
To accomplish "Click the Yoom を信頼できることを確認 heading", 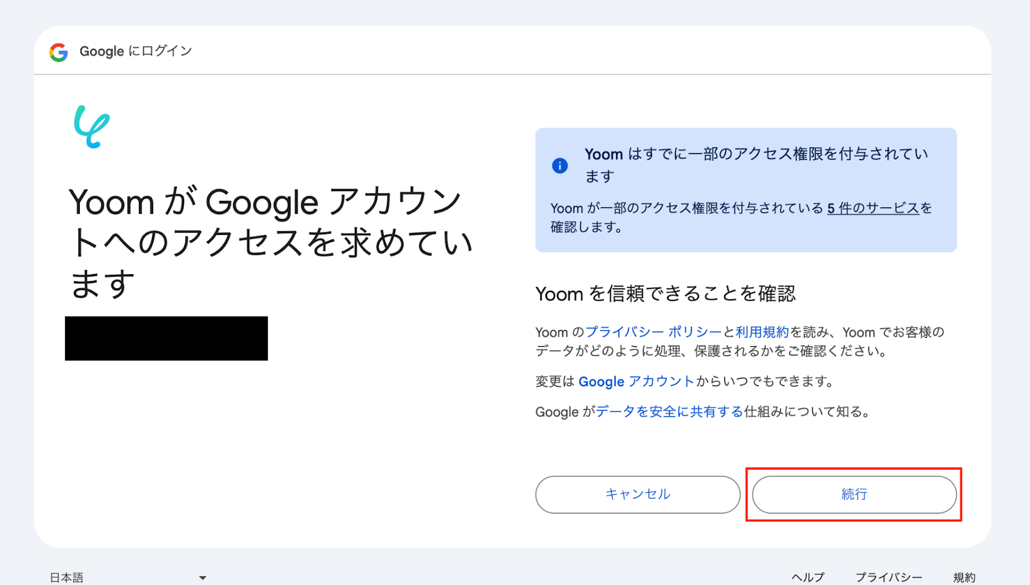I will [x=665, y=294].
